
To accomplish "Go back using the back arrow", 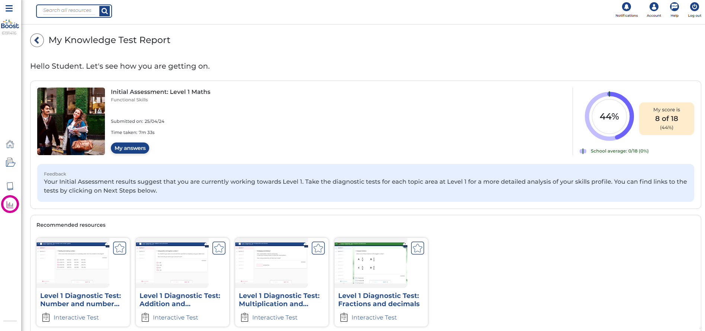I will [37, 40].
